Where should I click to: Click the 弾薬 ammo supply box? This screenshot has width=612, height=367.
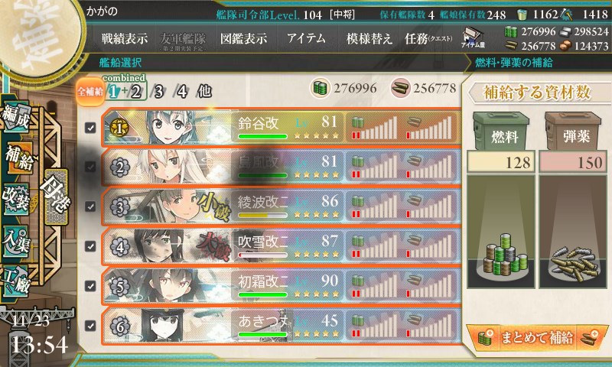(x=572, y=131)
